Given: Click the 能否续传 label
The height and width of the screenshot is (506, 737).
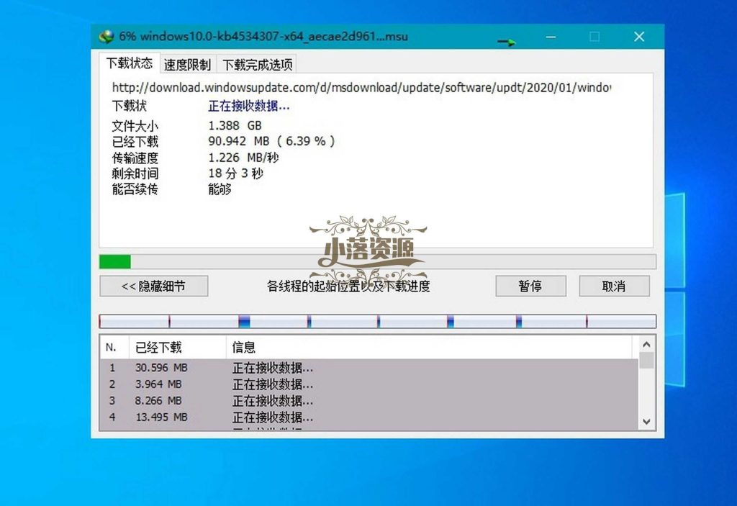Looking at the screenshot, I should [135, 189].
